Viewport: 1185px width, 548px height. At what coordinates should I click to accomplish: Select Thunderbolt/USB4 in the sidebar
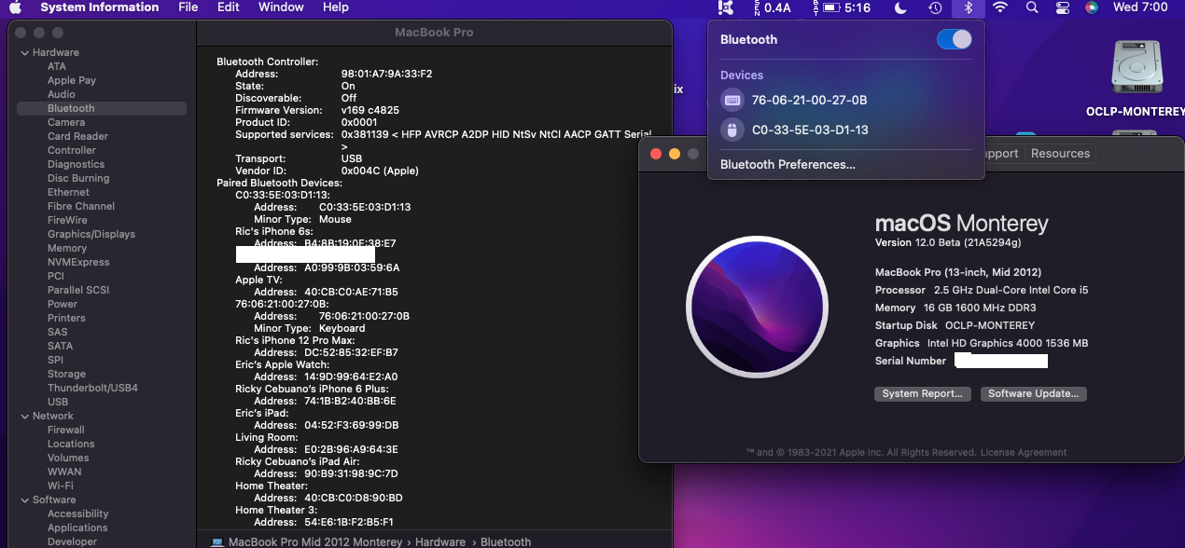[92, 388]
